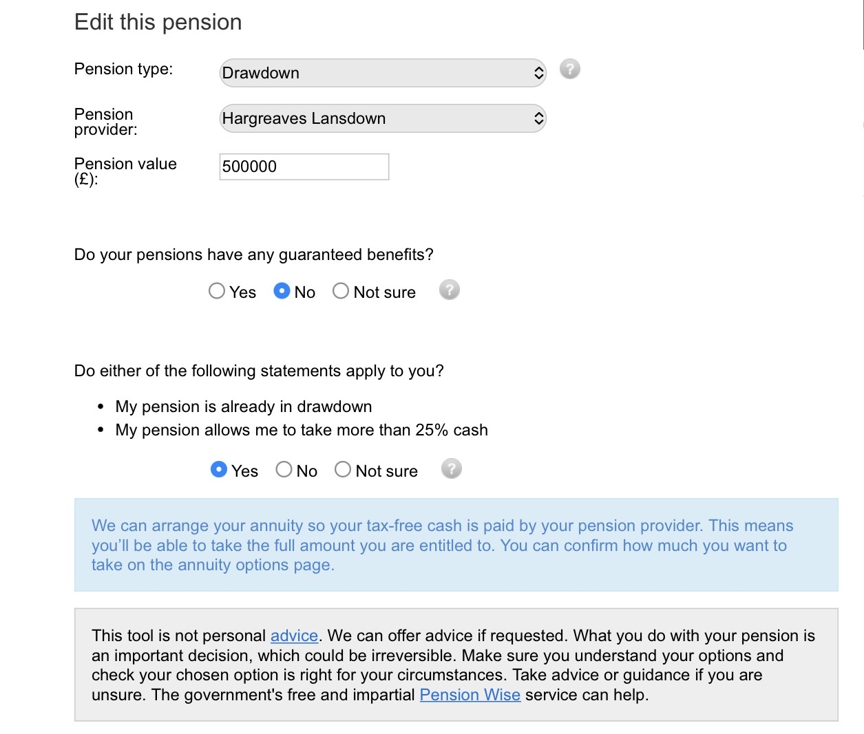Click the 'My pension is already in drawdown' bullet
The width and height of the screenshot is (864, 734).
(x=243, y=407)
